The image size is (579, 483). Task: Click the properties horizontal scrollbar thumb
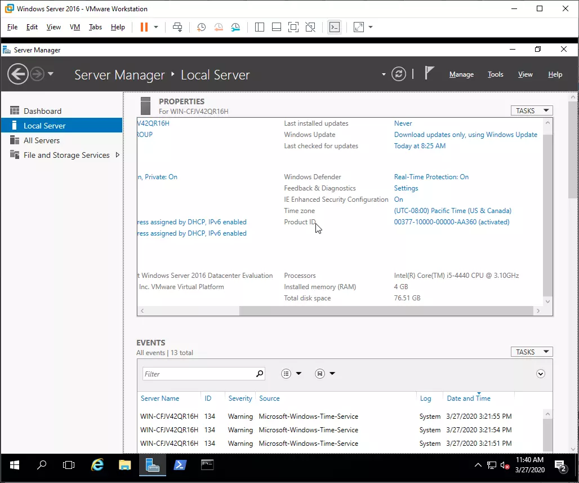coord(386,311)
